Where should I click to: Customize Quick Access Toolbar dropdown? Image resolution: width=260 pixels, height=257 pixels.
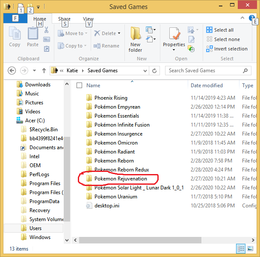point(38,7)
